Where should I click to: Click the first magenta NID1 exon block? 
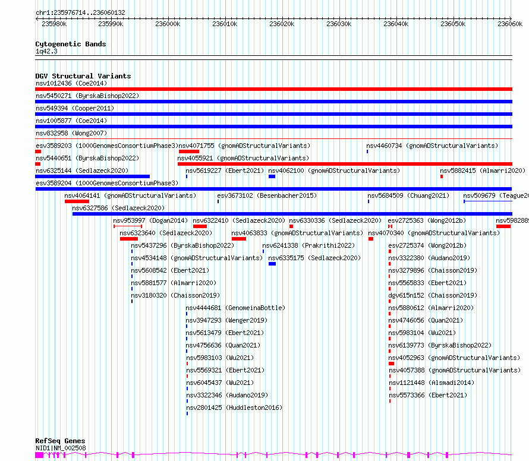pyautogui.click(x=39, y=455)
